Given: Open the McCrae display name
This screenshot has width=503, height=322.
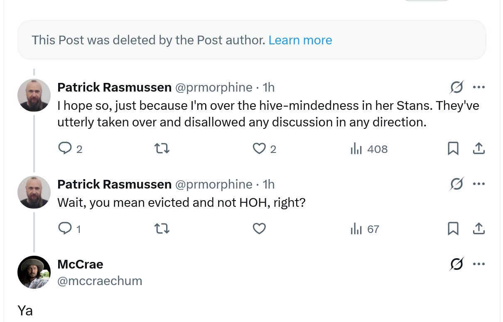Looking at the screenshot, I should [80, 264].
